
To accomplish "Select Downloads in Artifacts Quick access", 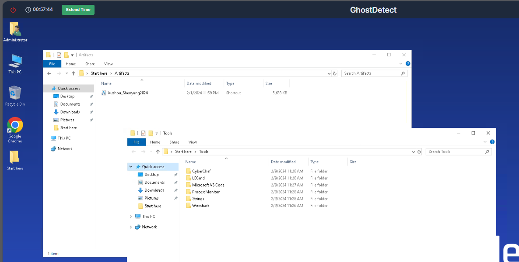I will coord(70,112).
